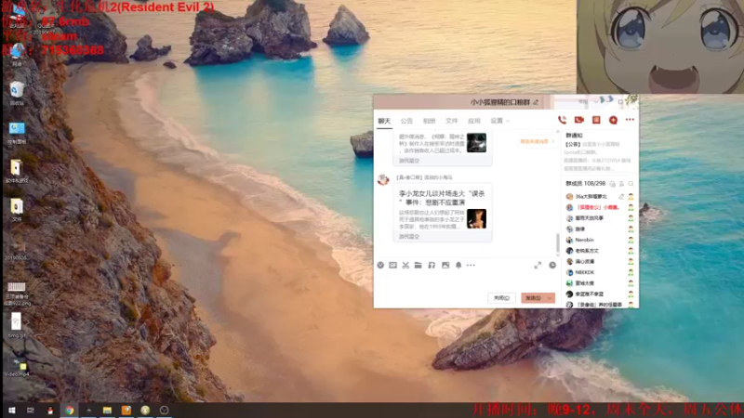
Task: Click the chat scrollbar thumb
Action: pos(558,242)
